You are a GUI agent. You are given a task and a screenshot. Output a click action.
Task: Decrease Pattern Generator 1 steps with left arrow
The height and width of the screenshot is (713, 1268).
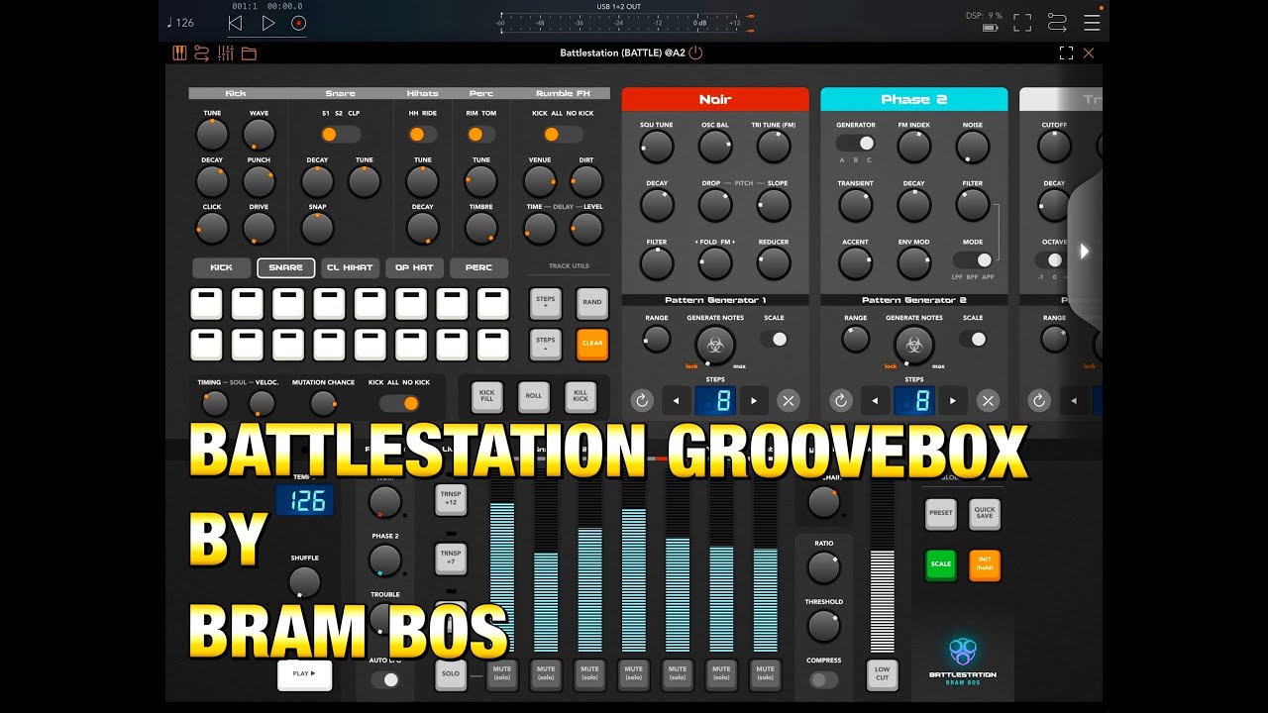tap(676, 400)
